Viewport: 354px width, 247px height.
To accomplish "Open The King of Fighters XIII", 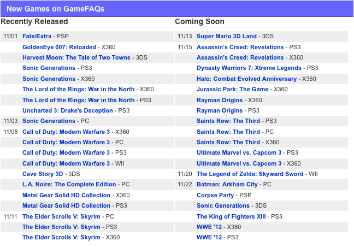I will point(231,216).
